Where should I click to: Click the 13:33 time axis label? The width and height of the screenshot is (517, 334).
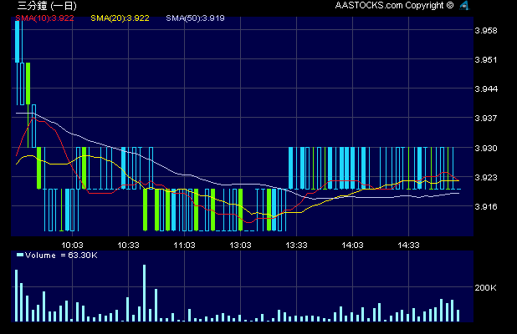click(x=296, y=245)
